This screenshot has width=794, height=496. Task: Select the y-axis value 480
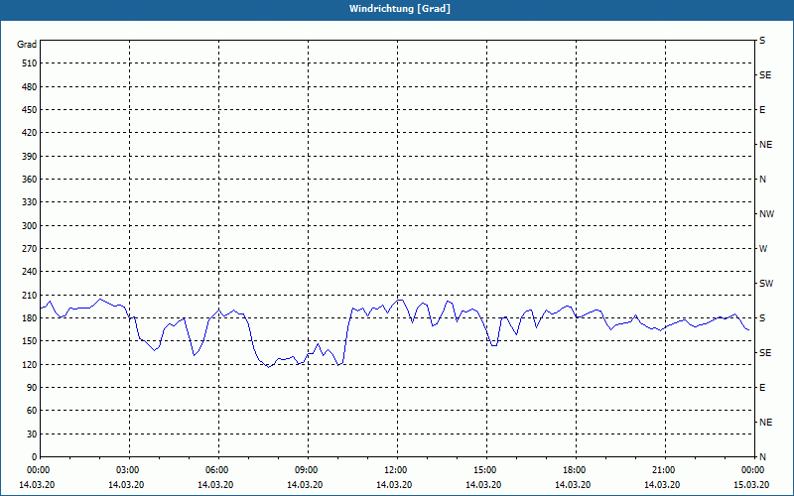[x=30, y=86]
